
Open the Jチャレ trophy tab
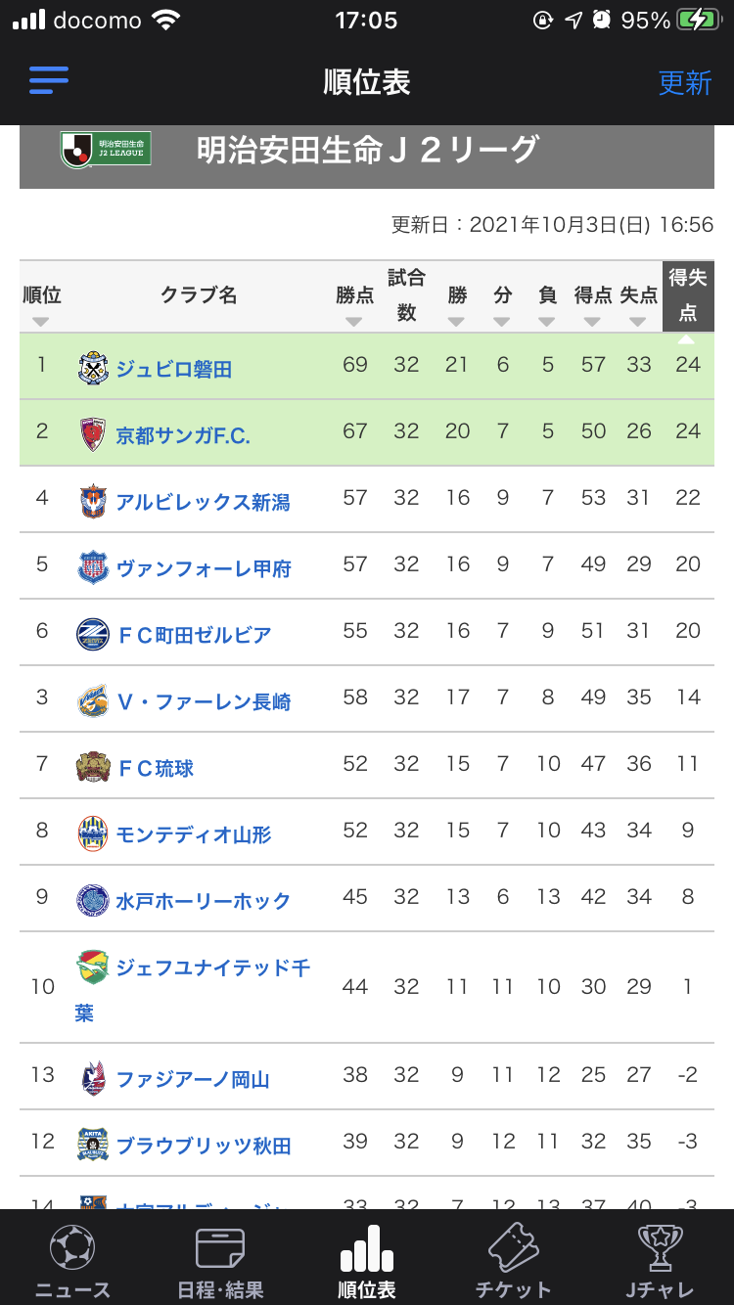(661, 1262)
